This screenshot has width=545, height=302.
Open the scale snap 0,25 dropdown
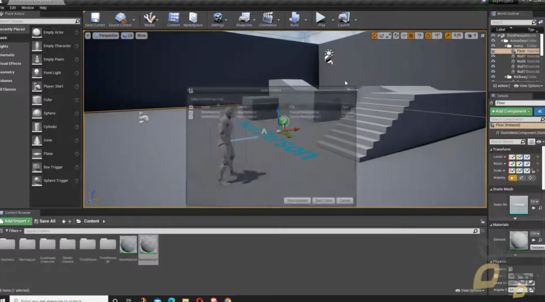click(457, 36)
